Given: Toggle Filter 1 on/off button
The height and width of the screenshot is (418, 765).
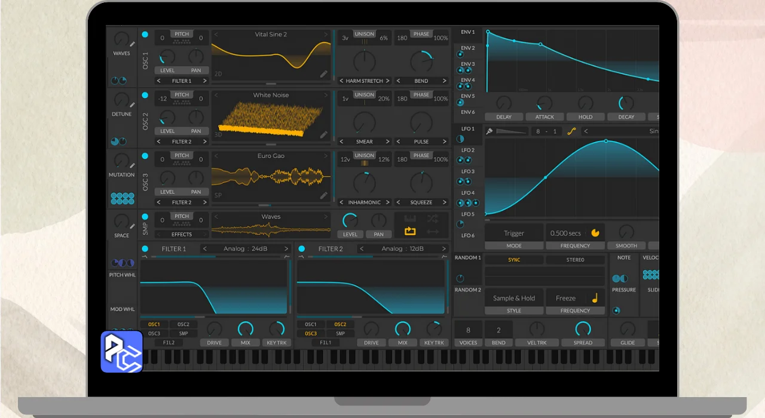Looking at the screenshot, I should click(x=145, y=249).
